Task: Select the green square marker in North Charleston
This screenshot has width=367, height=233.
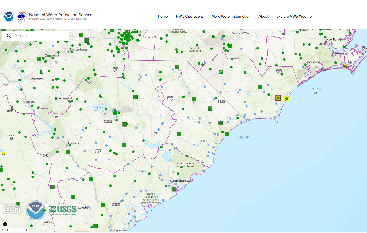Action: pos(174,189)
